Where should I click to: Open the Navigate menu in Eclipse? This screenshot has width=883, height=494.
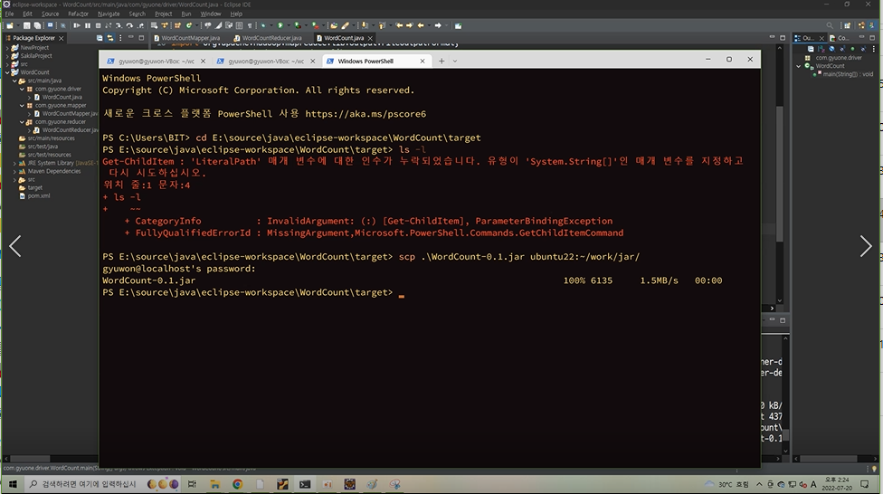[x=109, y=14]
